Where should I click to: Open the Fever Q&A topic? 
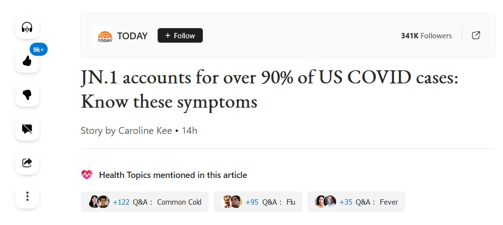tap(389, 202)
